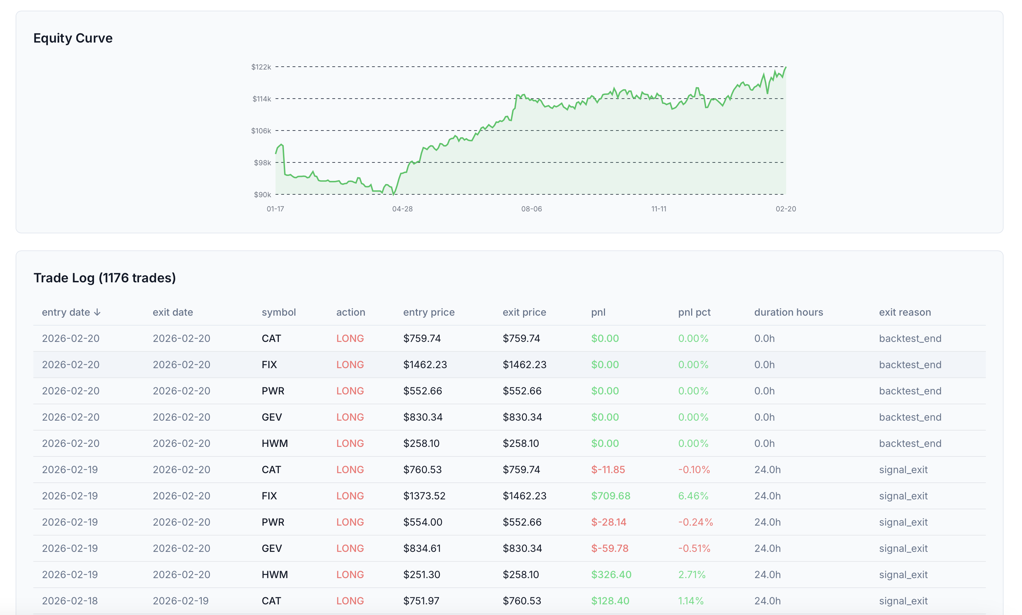Sort the trade log by symbol
Screen dimensions: 1022x615
(x=278, y=312)
